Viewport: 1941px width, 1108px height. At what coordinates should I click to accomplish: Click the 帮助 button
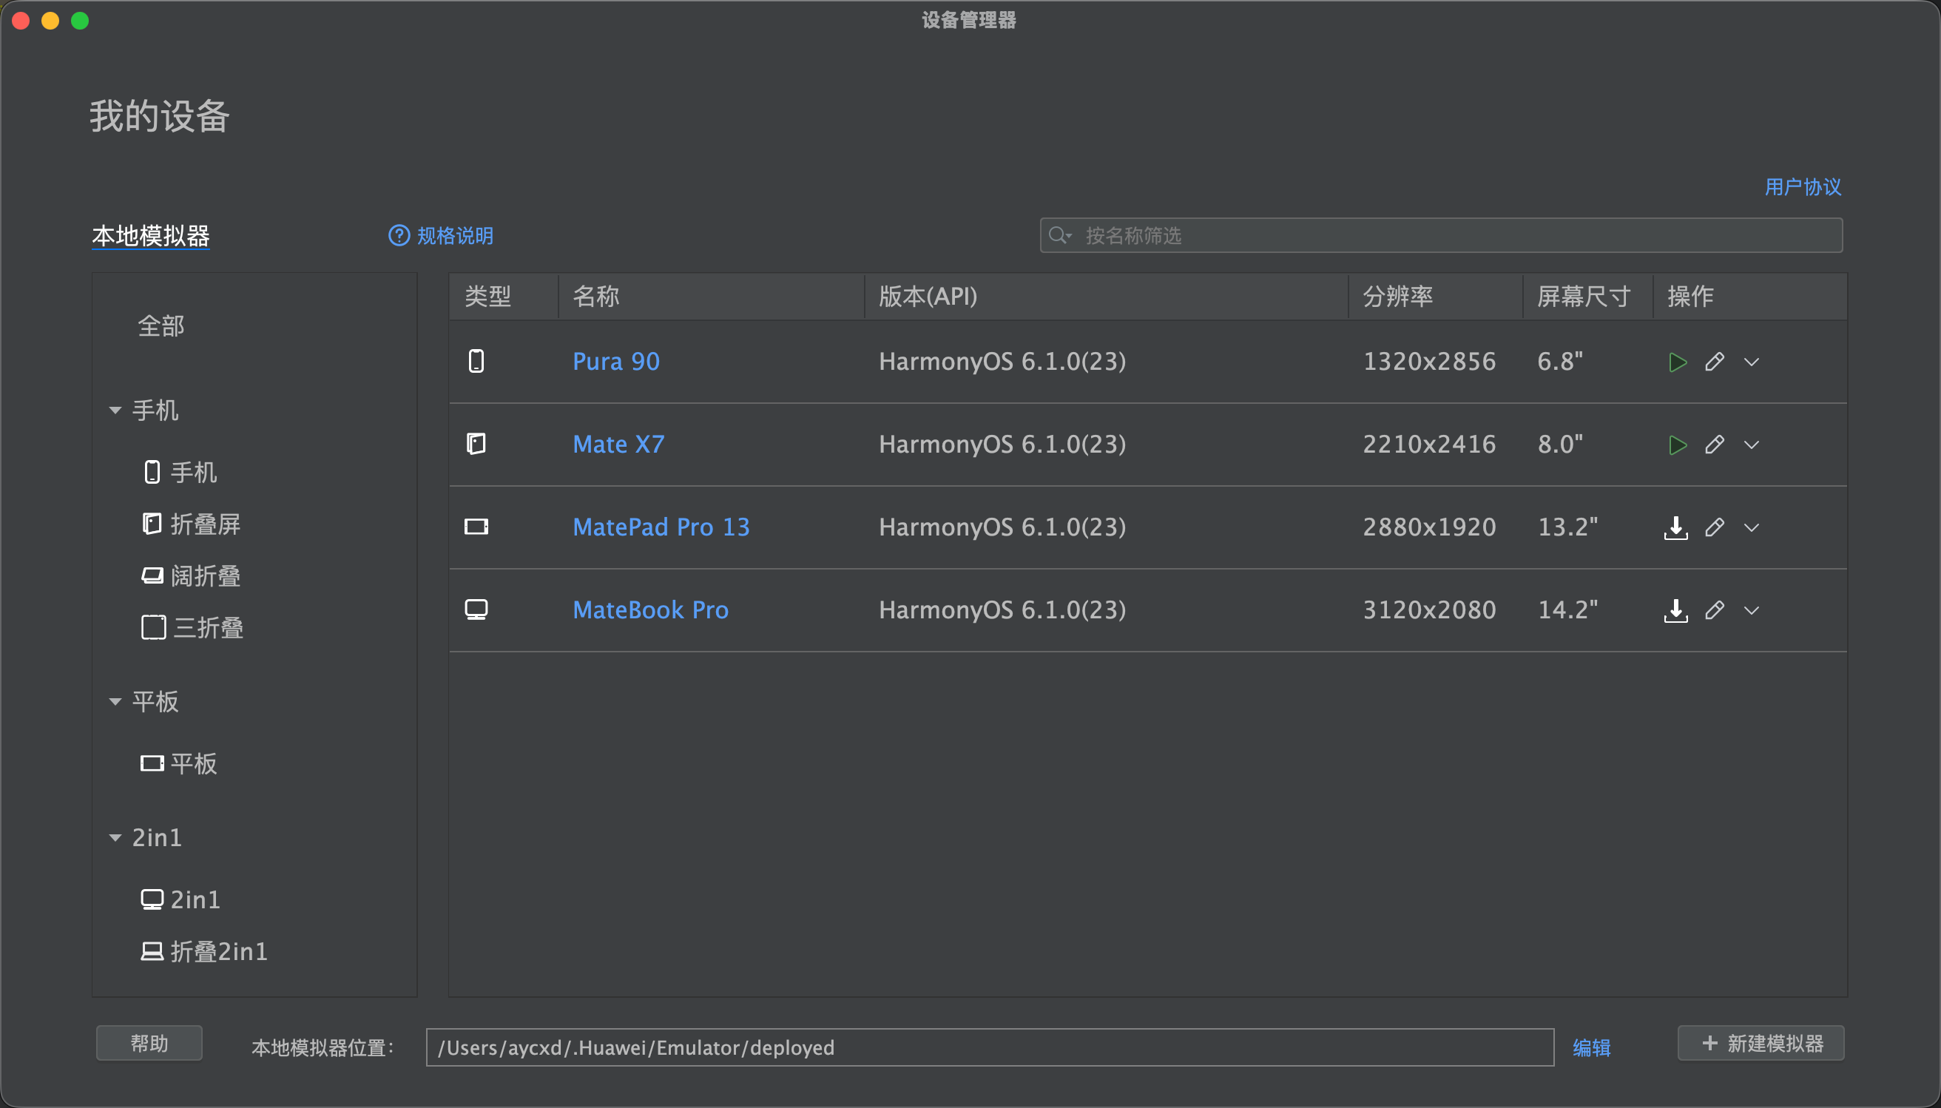click(149, 1044)
